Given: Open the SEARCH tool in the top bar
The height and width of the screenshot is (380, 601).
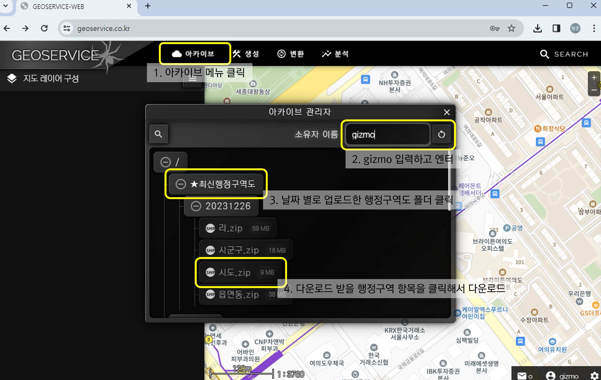Looking at the screenshot, I should 564,54.
